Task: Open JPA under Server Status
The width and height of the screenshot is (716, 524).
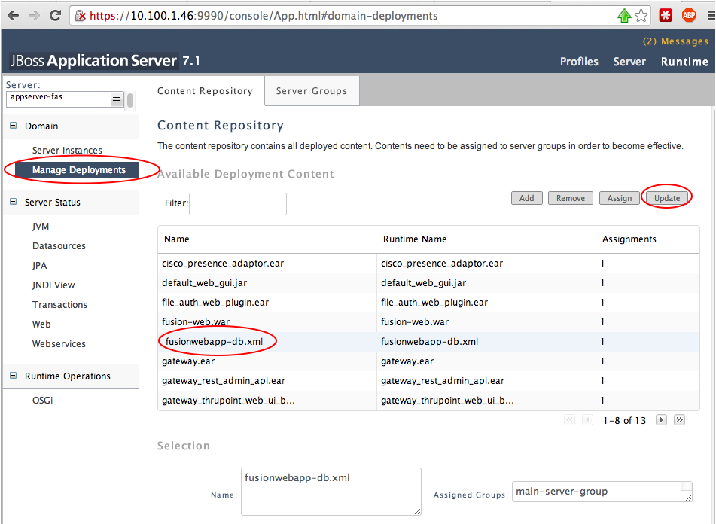Action: tap(39, 266)
